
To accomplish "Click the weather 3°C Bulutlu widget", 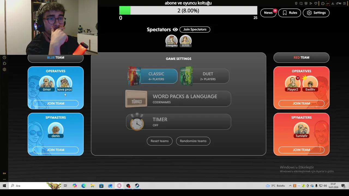I will [x=275, y=186].
